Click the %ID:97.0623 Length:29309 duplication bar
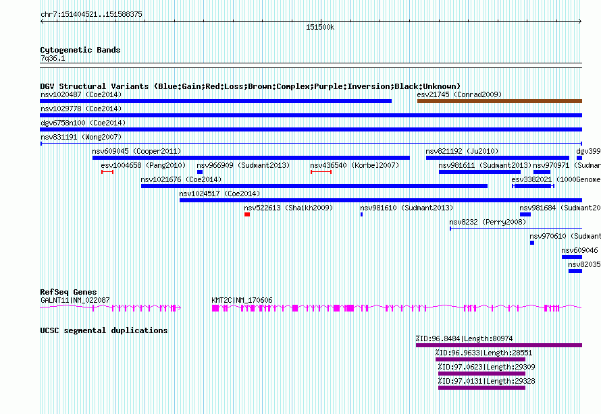 tap(481, 374)
